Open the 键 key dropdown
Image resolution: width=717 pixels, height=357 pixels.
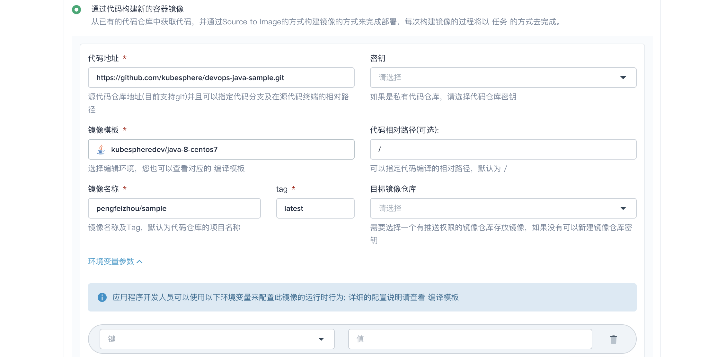click(x=217, y=339)
